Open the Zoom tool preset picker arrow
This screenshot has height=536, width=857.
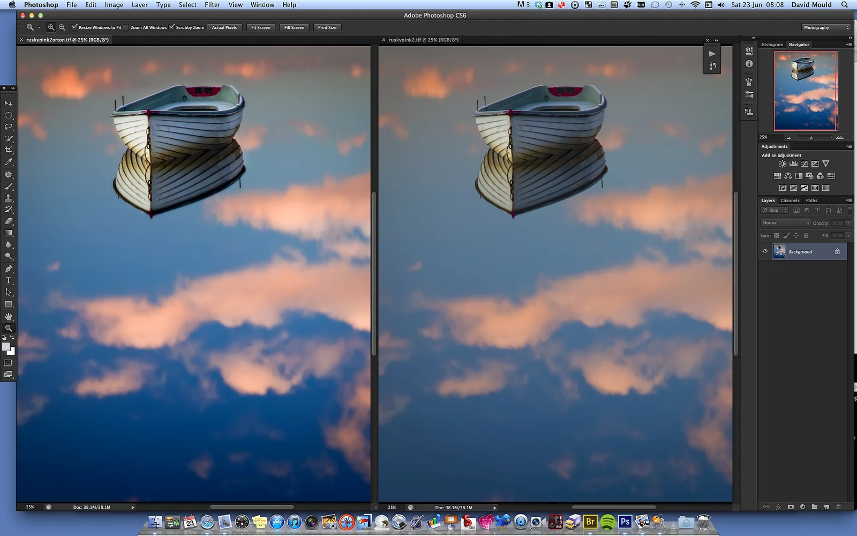pos(39,27)
